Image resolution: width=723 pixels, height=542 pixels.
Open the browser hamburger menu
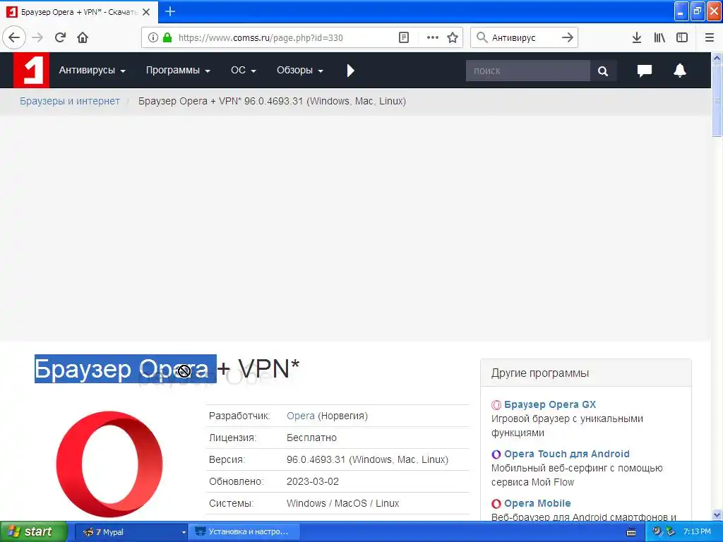coord(710,37)
